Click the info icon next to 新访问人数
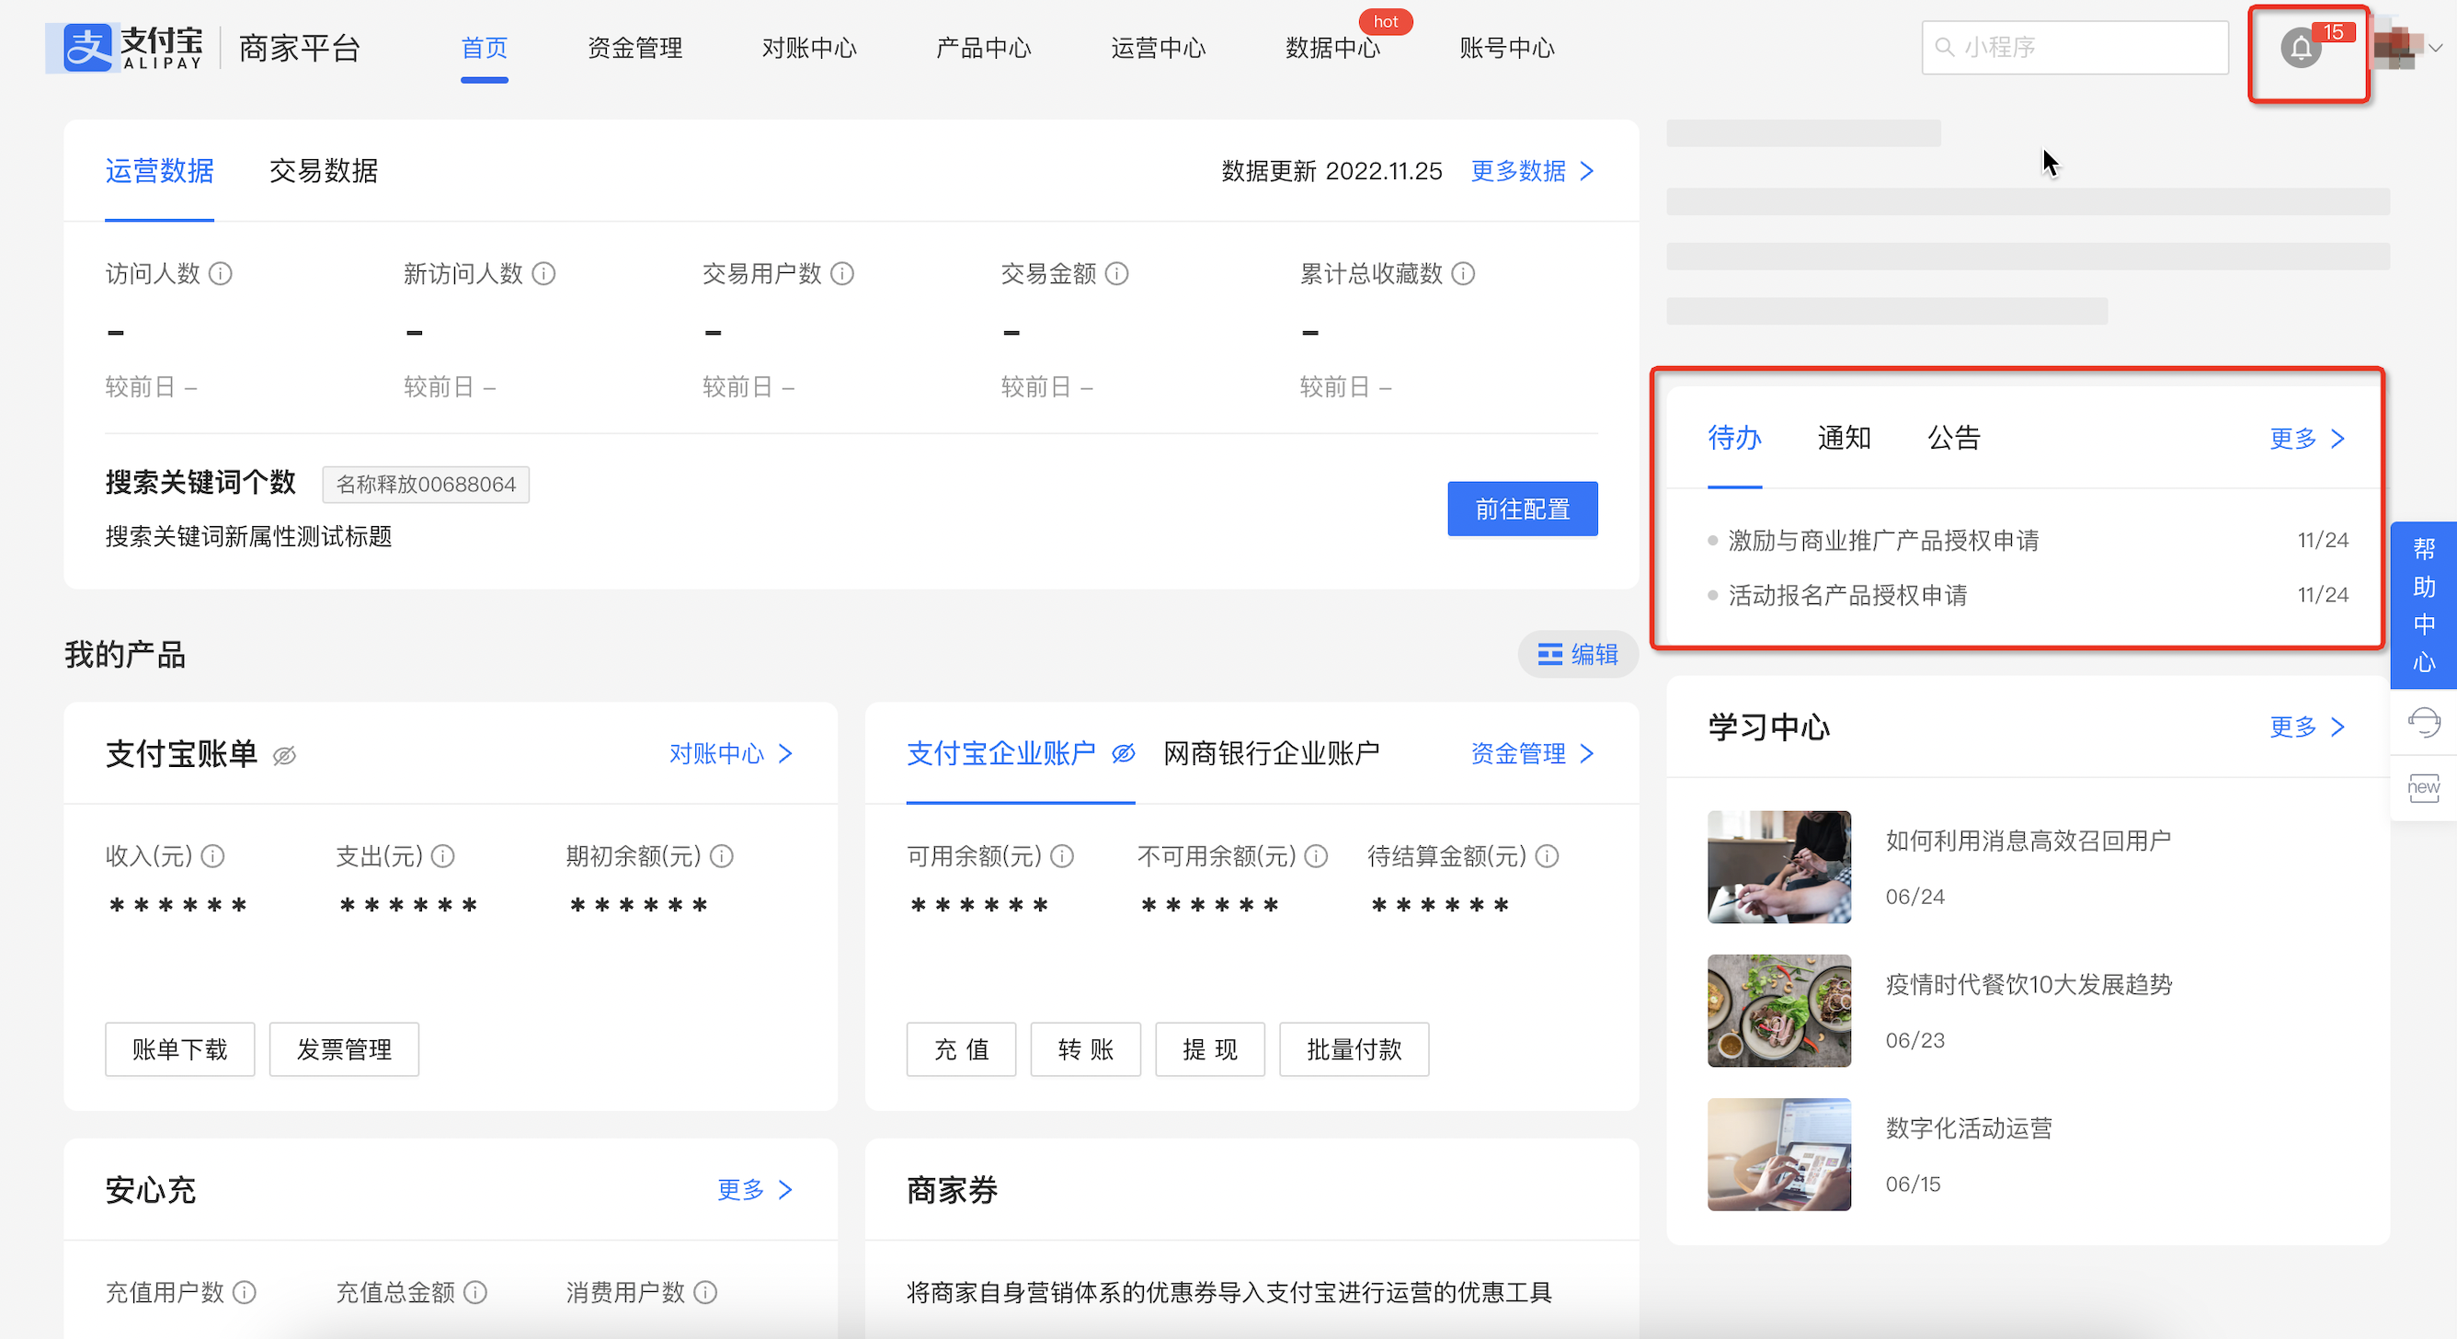Screen dimensions: 2457x1339 (543, 274)
